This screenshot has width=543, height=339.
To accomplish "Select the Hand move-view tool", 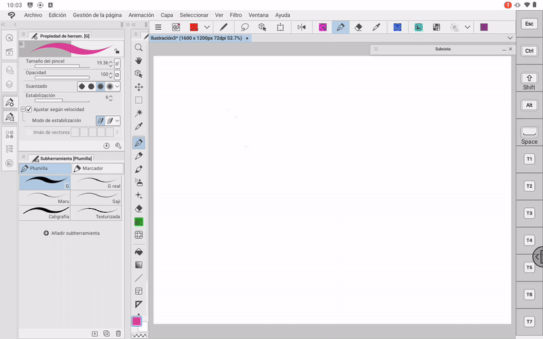I will point(138,60).
